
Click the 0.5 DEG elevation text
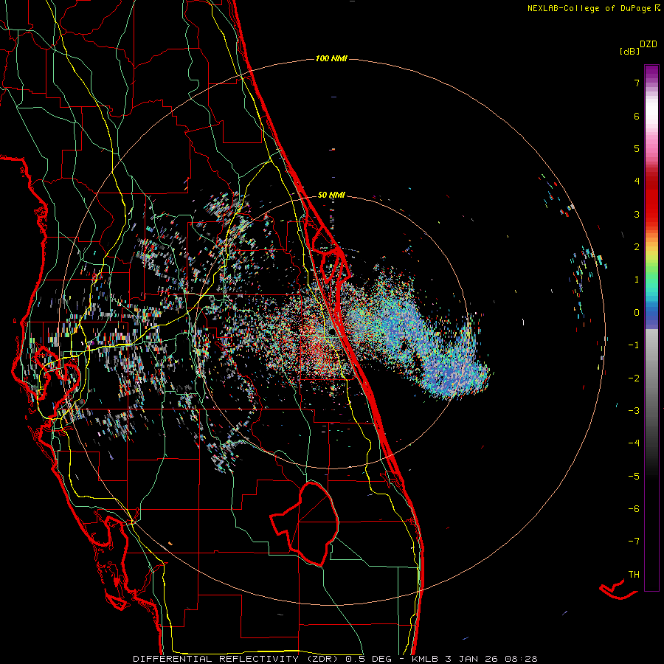click(369, 659)
